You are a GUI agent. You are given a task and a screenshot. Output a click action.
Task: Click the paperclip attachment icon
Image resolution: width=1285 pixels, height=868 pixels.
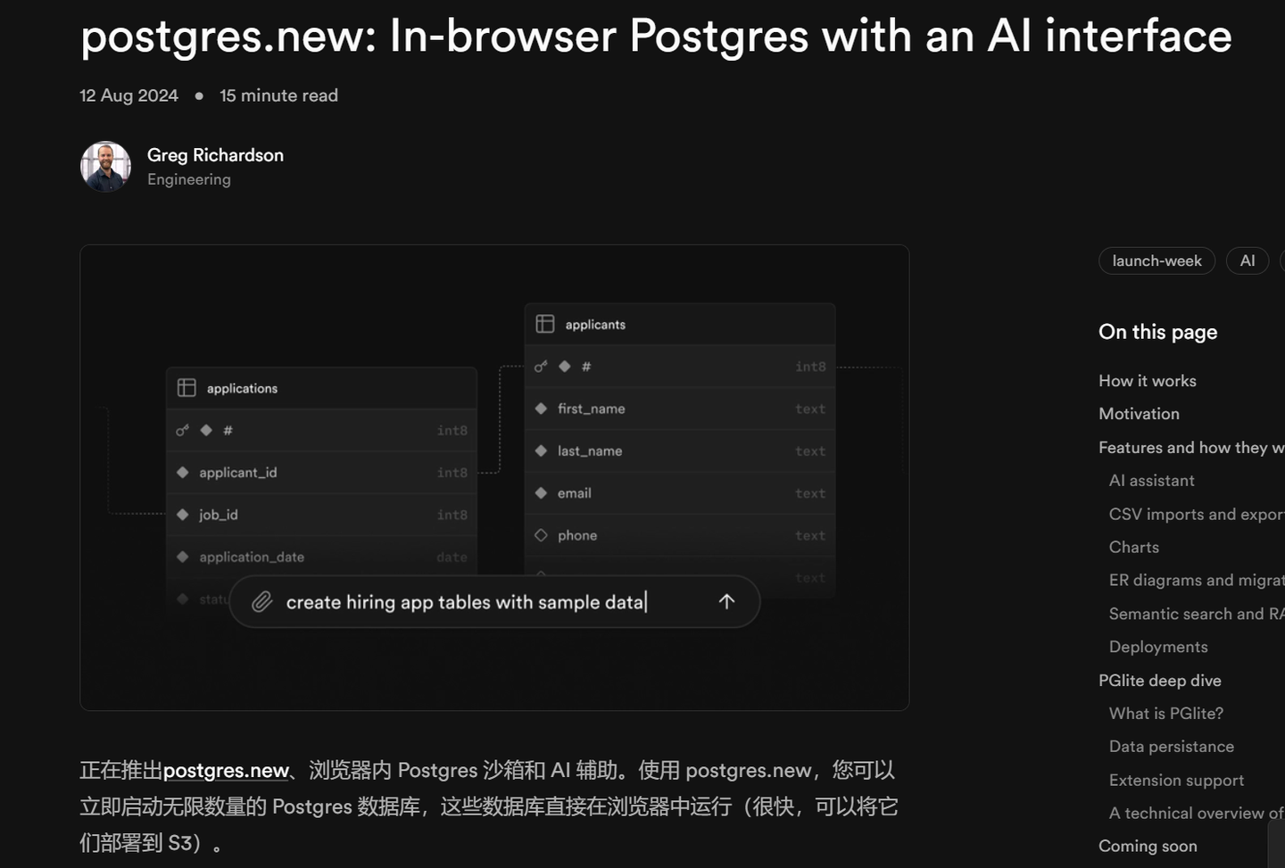click(x=261, y=601)
